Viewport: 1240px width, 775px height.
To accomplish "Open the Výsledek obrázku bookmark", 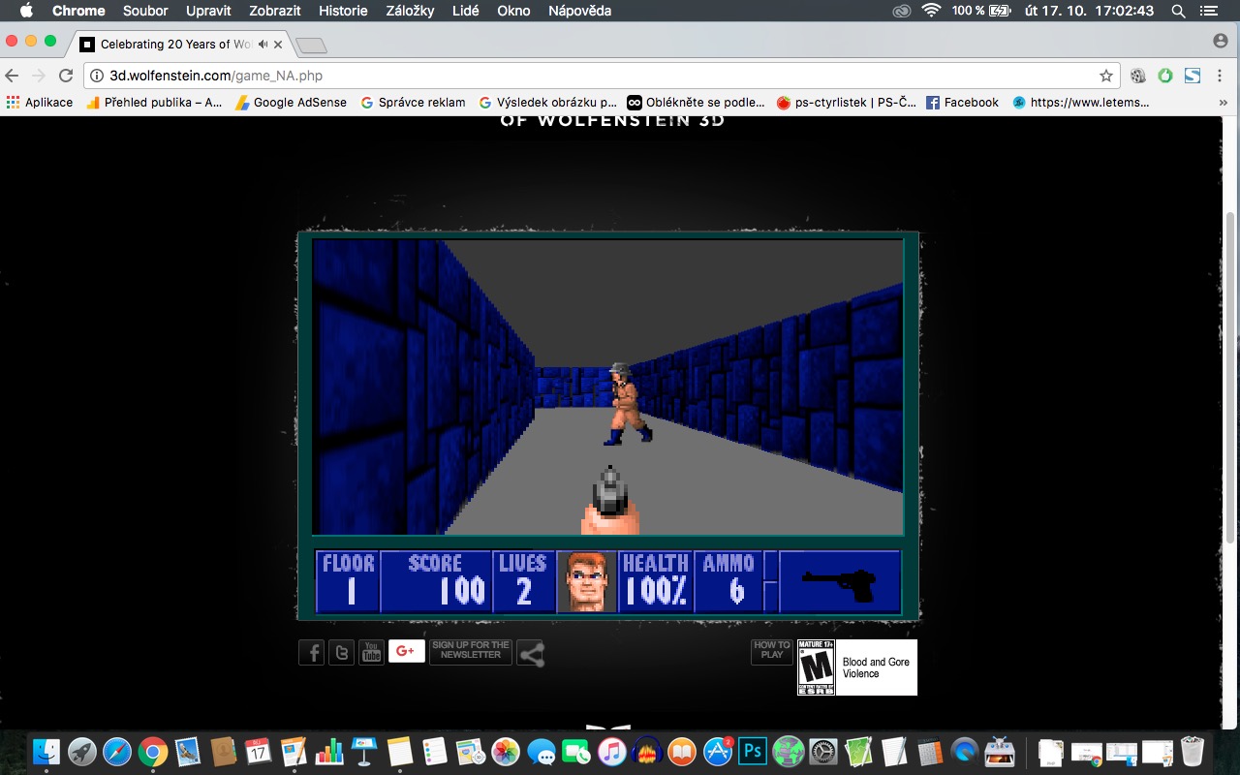I will tap(547, 102).
